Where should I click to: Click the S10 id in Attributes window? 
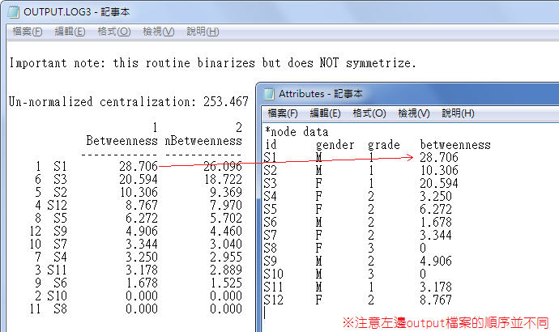pos(274,274)
